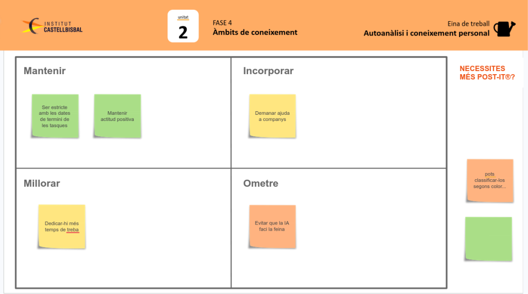Click the 'Millorar' quadrant heading
The width and height of the screenshot is (528, 294).
[x=42, y=183]
